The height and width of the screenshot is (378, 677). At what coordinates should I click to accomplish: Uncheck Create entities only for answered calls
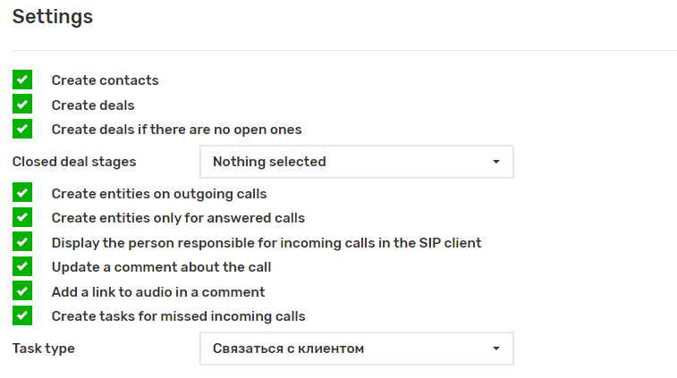[22, 217]
